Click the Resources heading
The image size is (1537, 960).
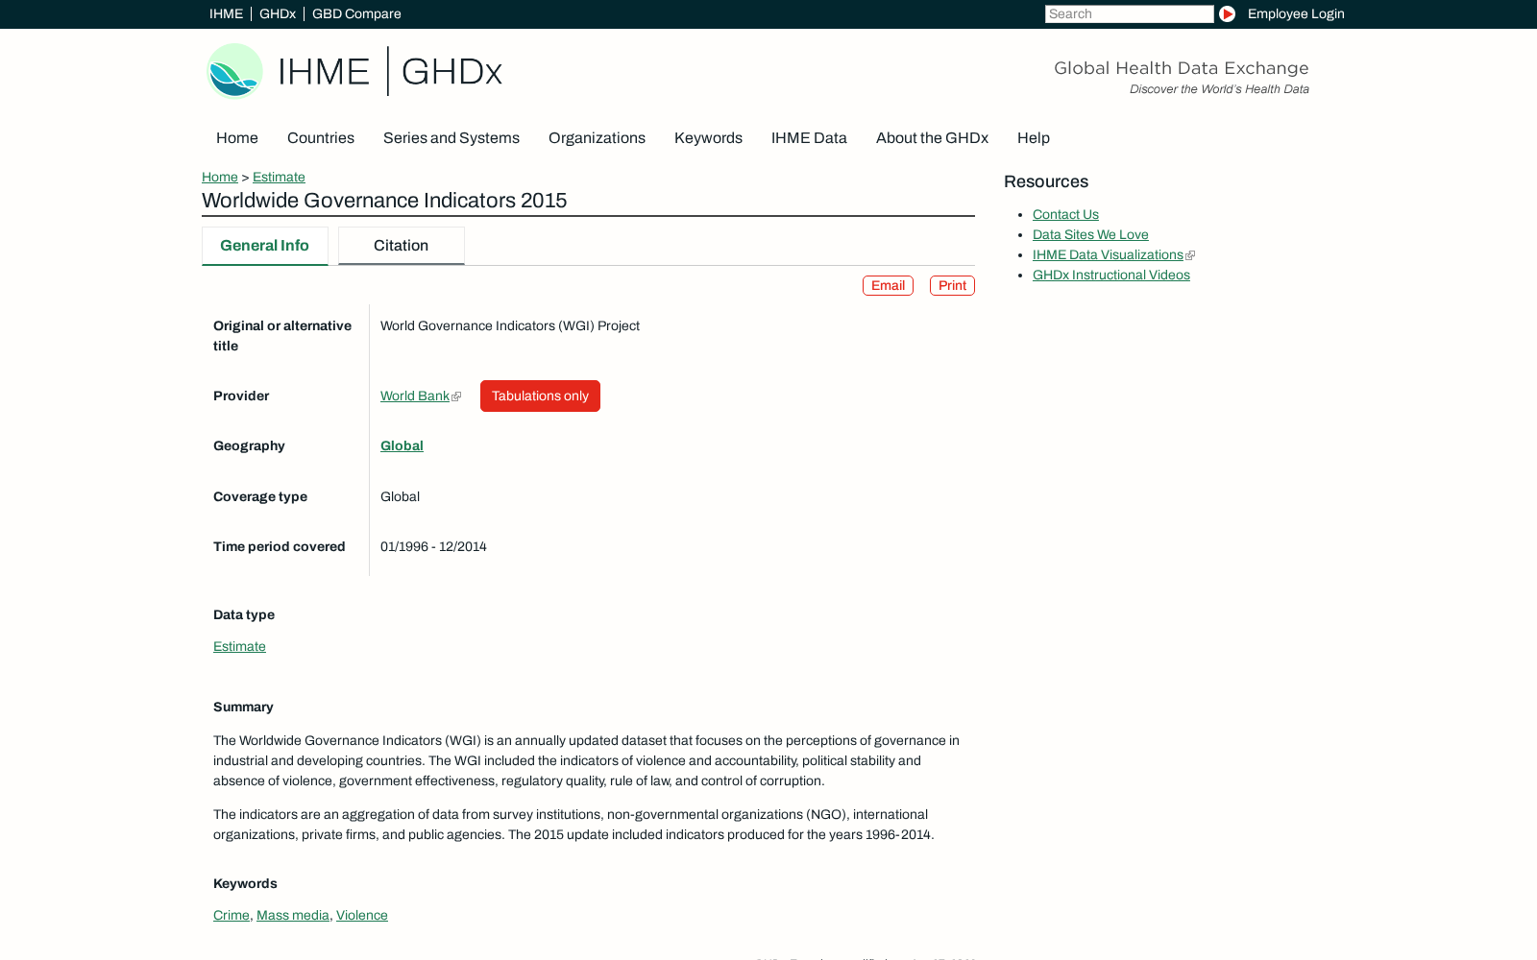[x=1046, y=182]
